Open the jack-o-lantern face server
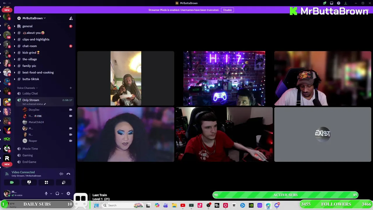373x210 pixels. (x=7, y=148)
